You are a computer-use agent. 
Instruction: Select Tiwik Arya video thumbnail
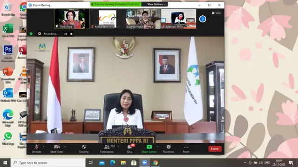tap(72, 19)
